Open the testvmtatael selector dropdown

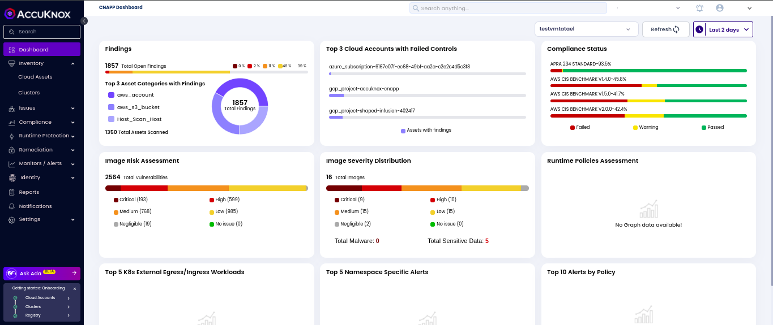point(587,29)
